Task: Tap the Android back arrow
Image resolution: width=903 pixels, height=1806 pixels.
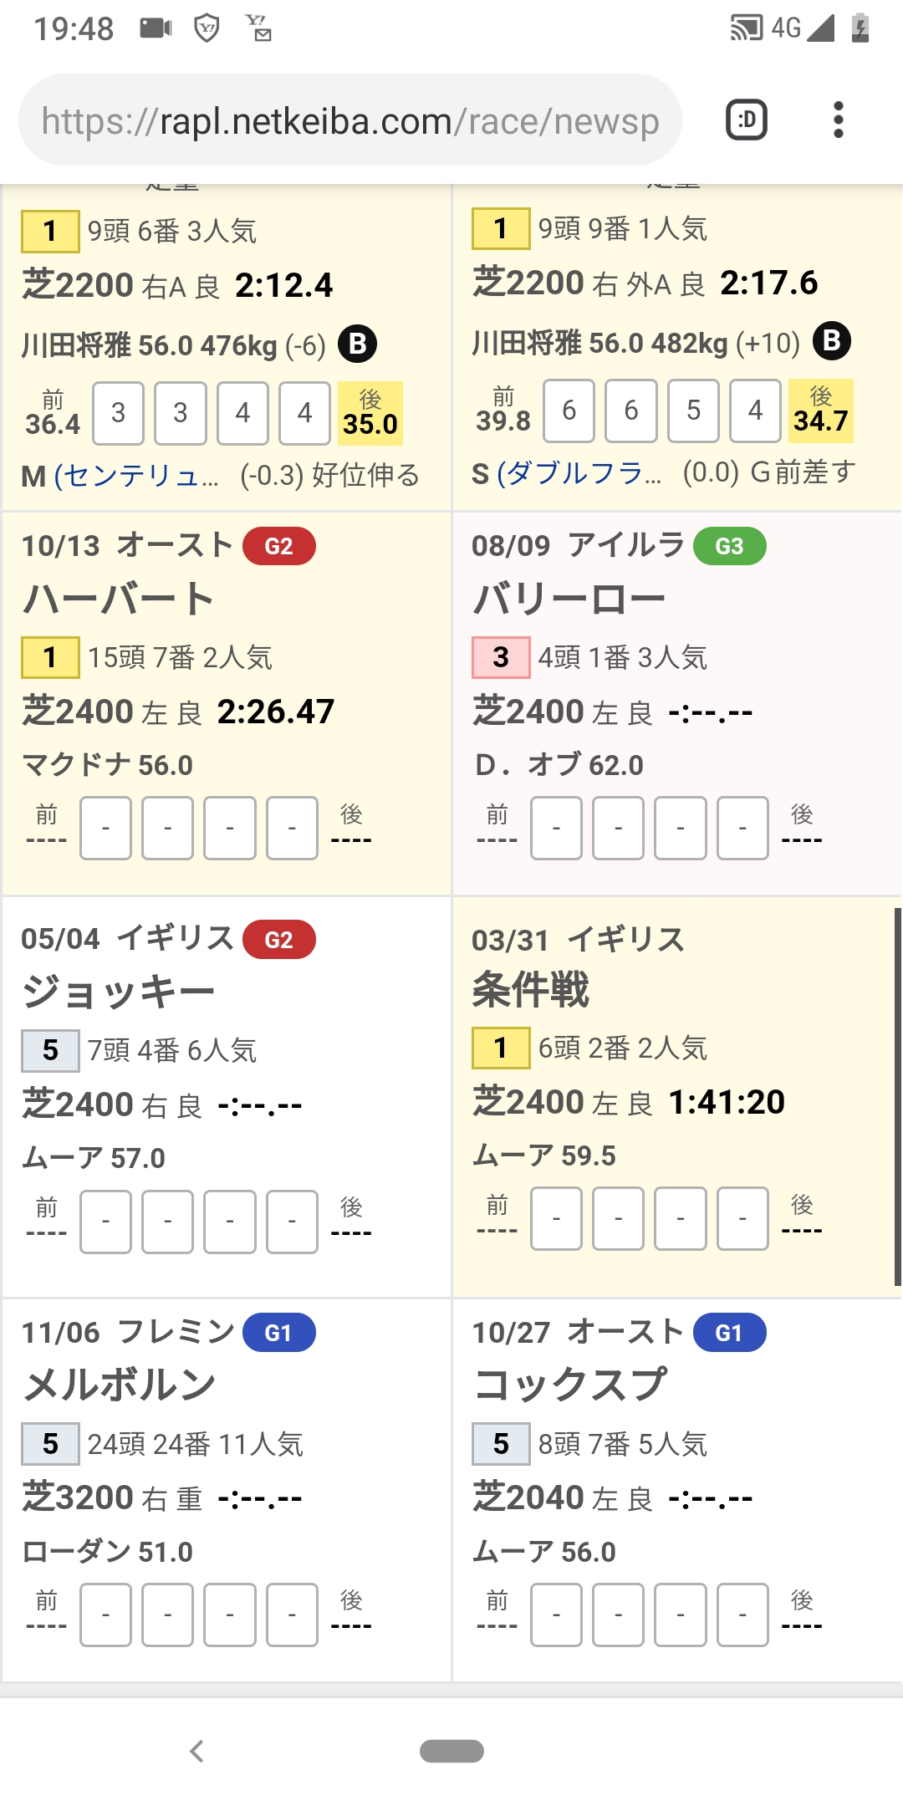Action: coord(197,1750)
